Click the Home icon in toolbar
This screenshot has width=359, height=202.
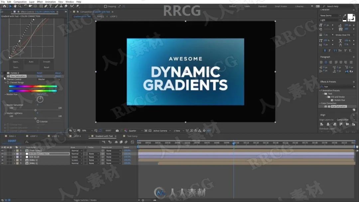4,6
